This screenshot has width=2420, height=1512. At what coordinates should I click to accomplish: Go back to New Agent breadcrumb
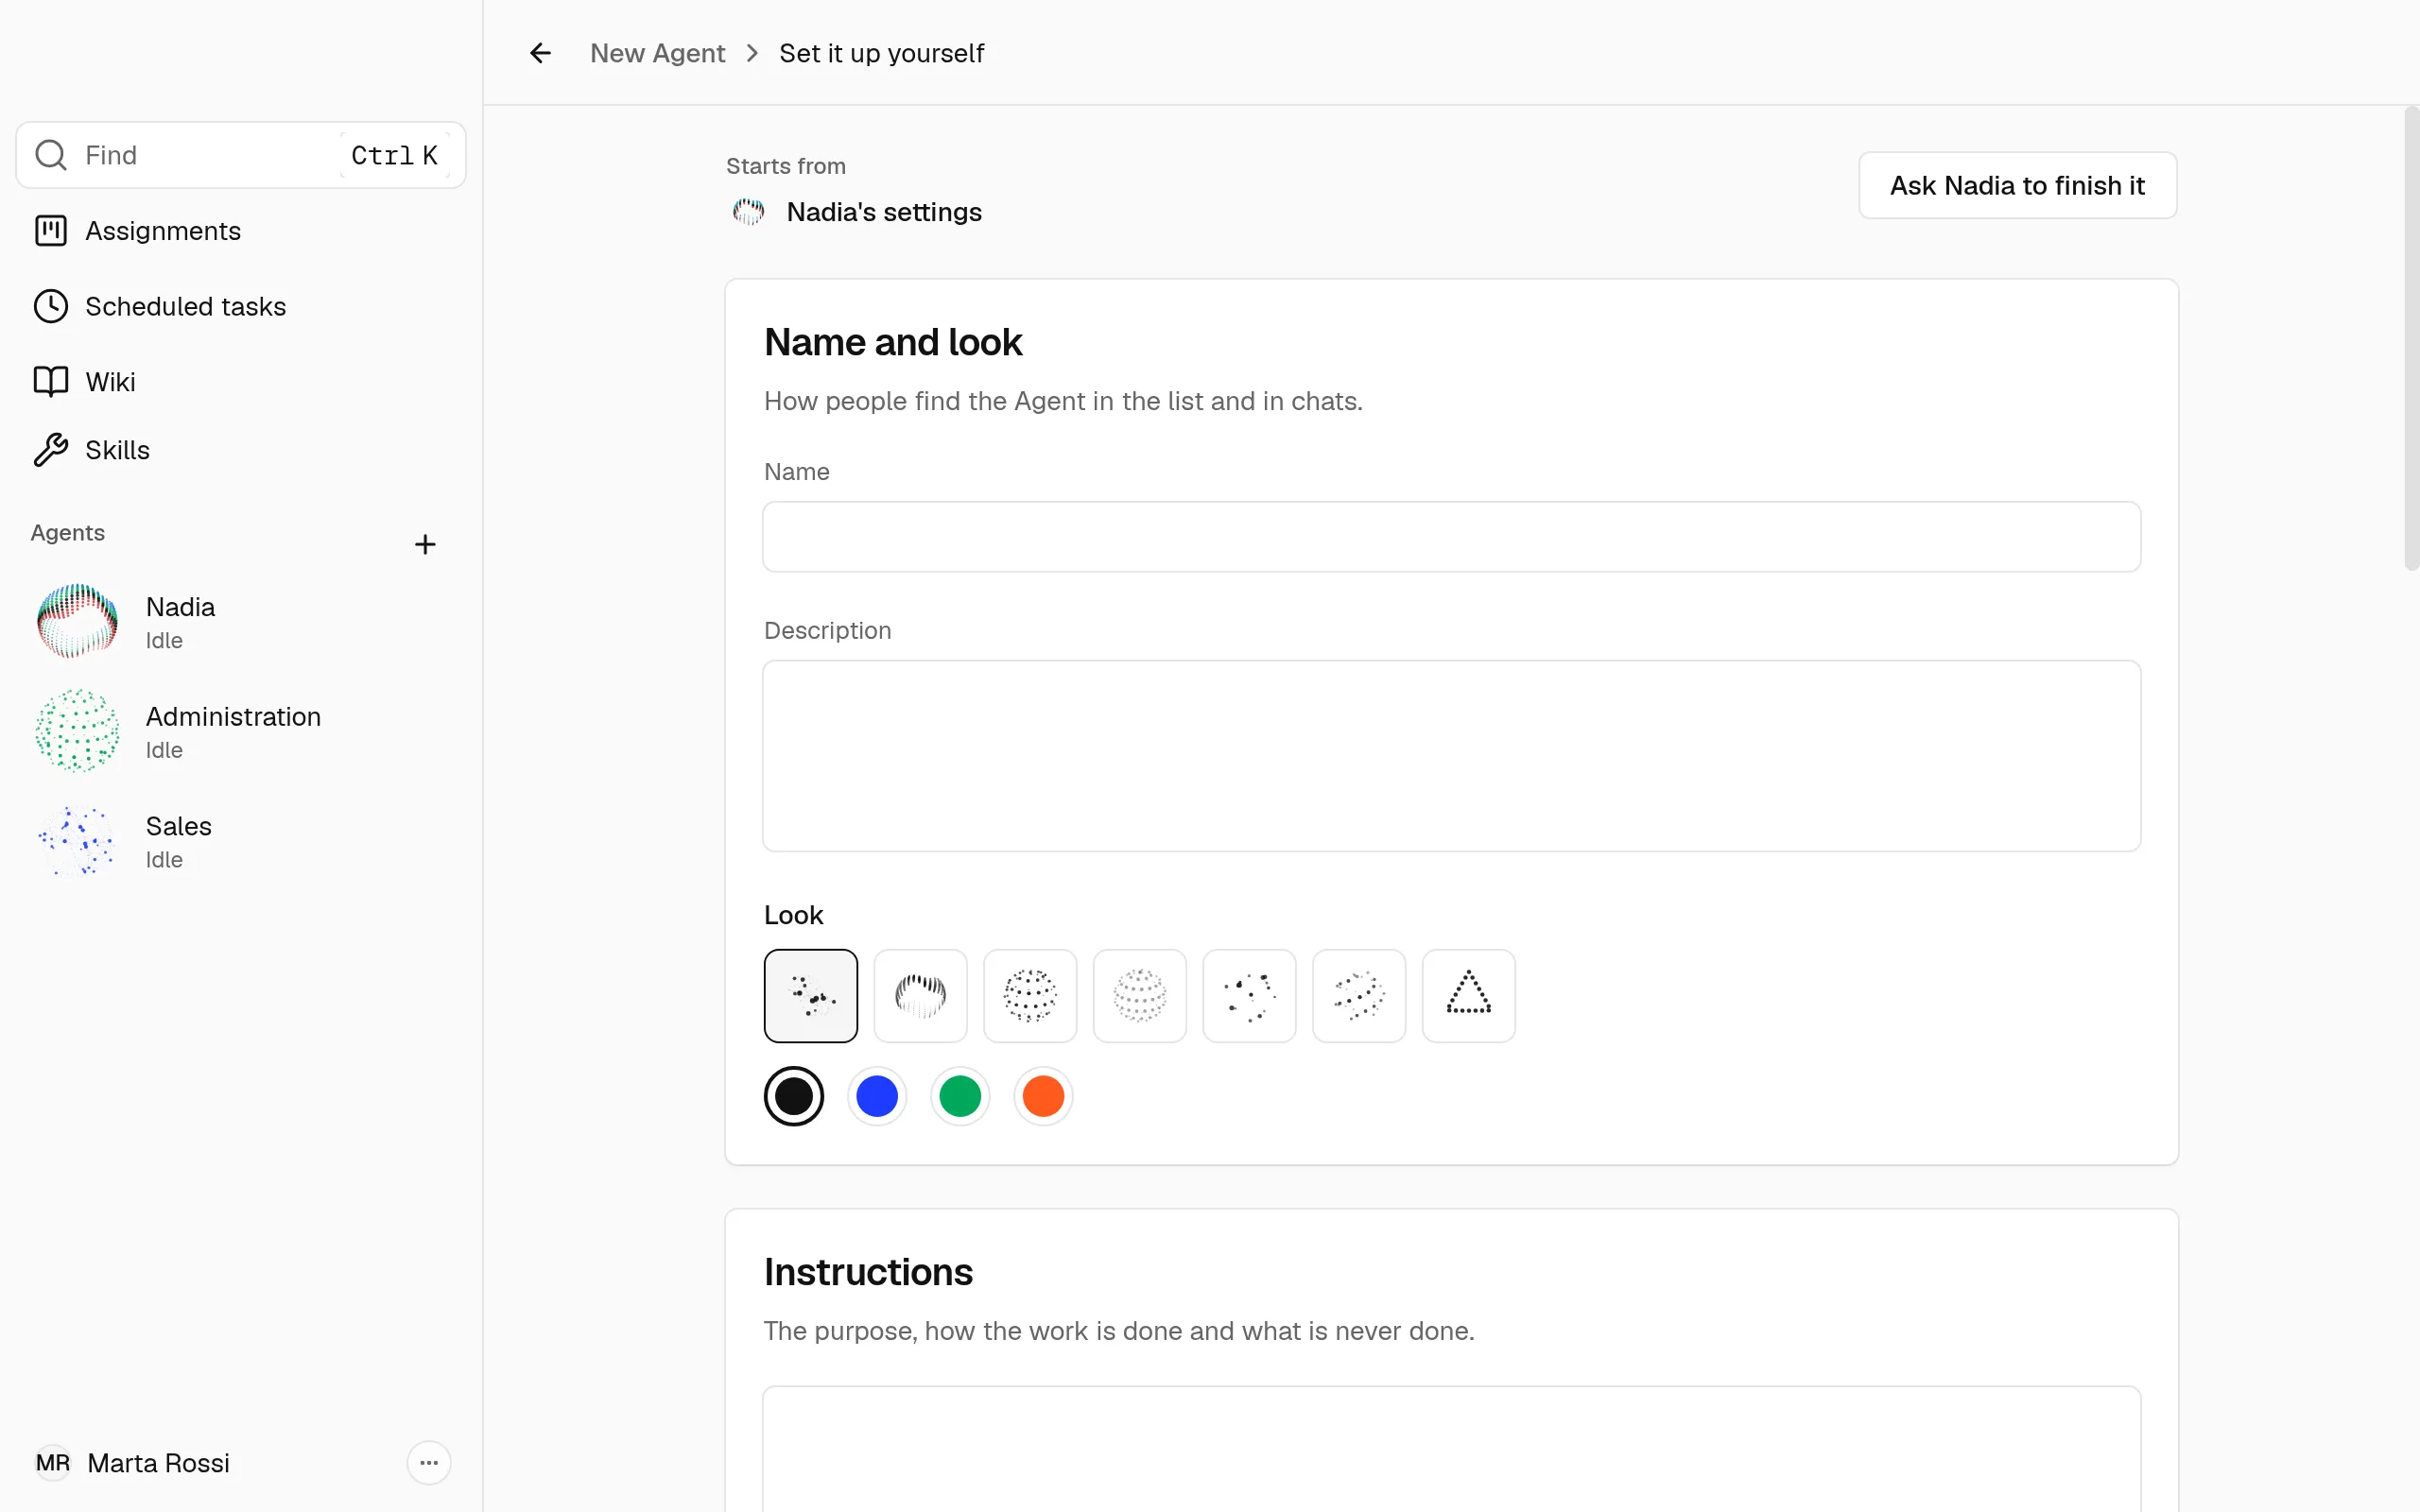[x=657, y=53]
